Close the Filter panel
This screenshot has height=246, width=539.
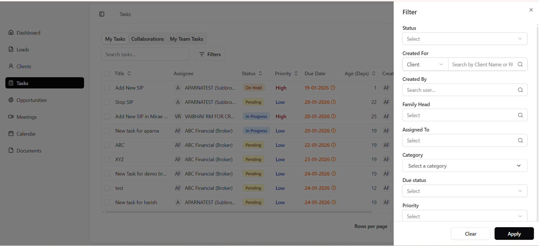click(x=531, y=10)
